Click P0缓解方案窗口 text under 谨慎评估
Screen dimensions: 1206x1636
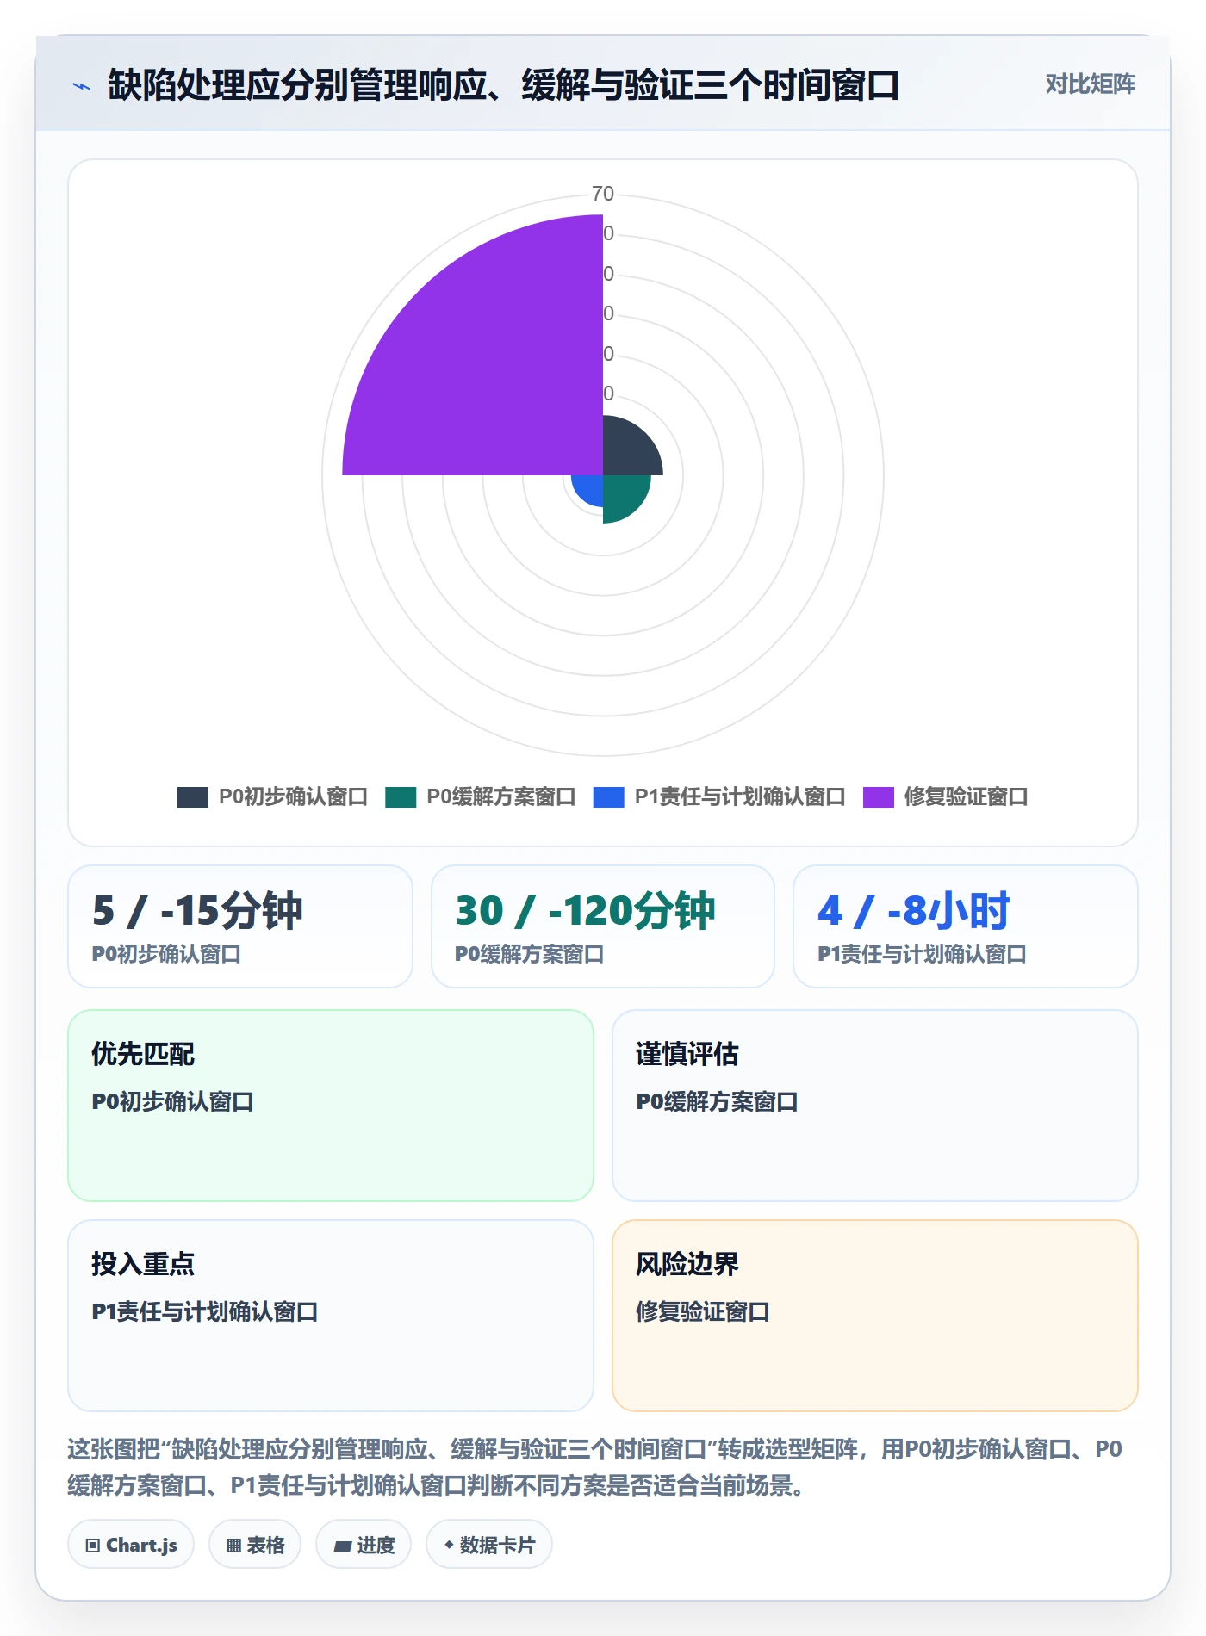pos(717,1101)
